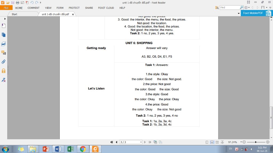Open the Security lock panel

coord(3,71)
